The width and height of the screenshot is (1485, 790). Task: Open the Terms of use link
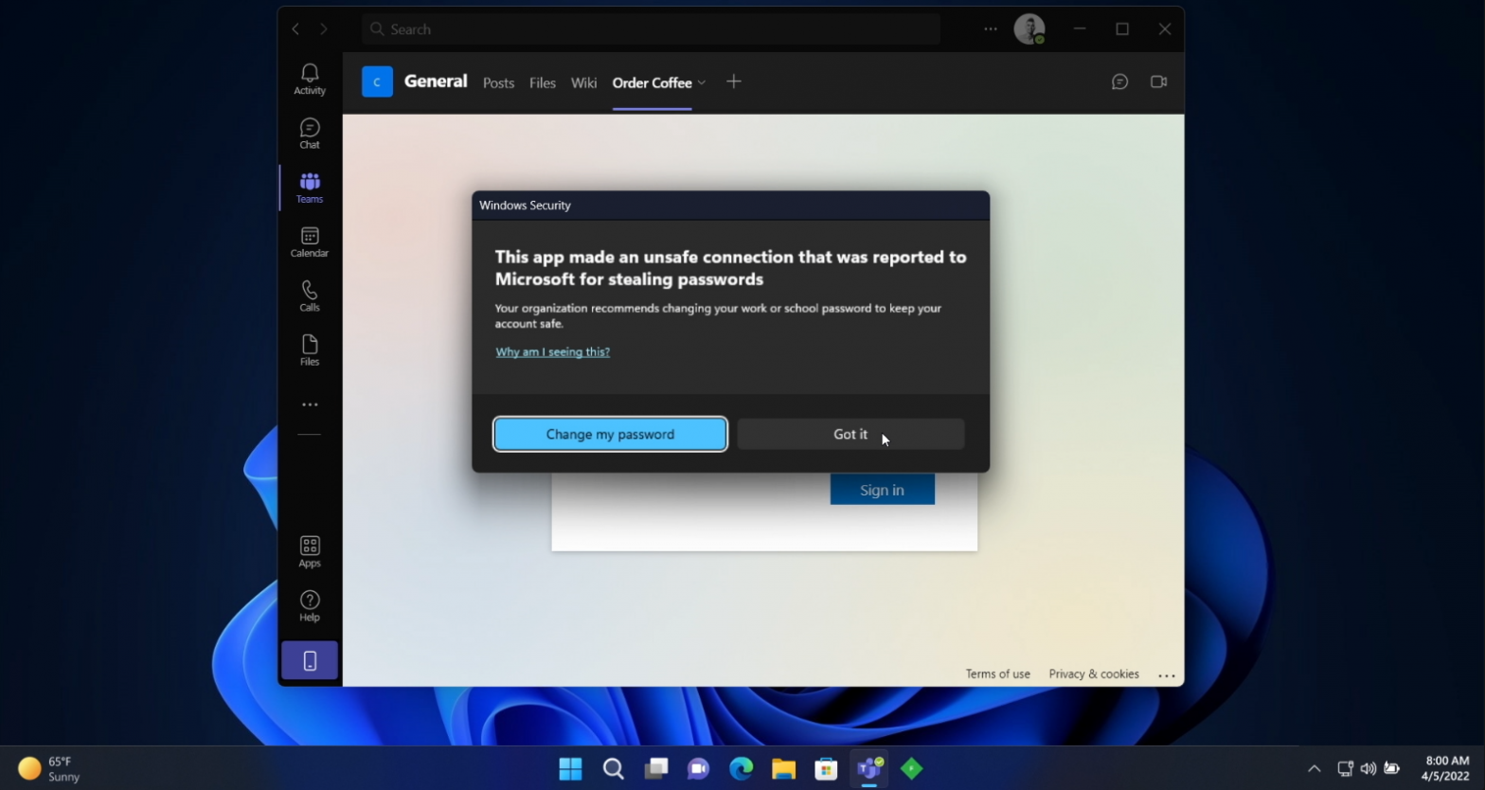coord(997,674)
